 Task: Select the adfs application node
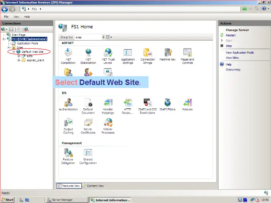[30, 56]
